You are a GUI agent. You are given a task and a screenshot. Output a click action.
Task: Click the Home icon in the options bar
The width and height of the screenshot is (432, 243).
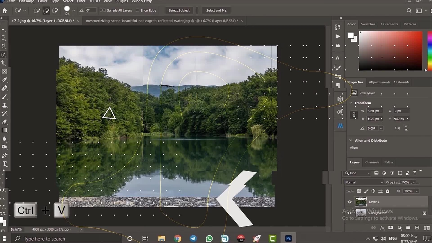tap(5, 10)
